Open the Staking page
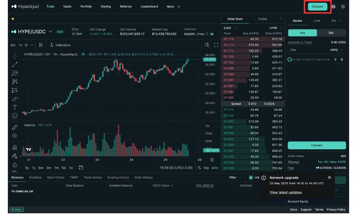This screenshot has height=214, width=357. pos(106,6)
